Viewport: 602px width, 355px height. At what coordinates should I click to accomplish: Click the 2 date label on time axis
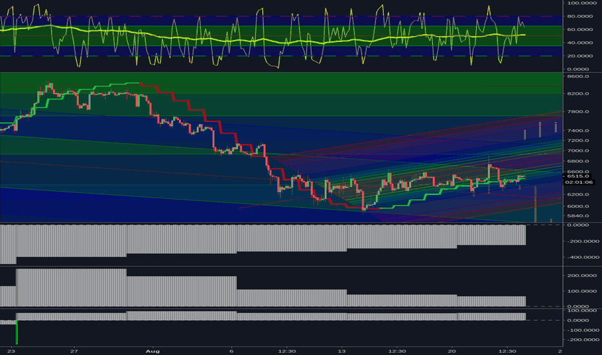pos(560,350)
